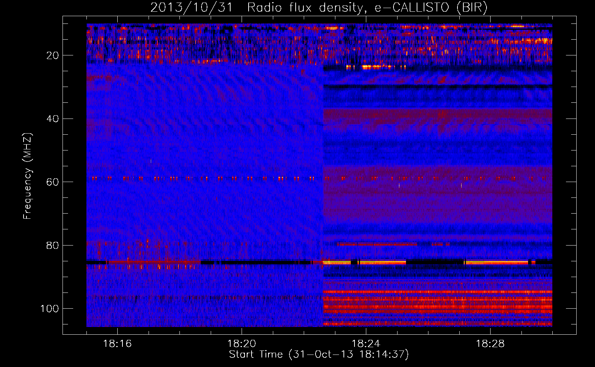Click the 18:24 time tick label
This screenshot has width=595, height=367.
[x=366, y=344]
